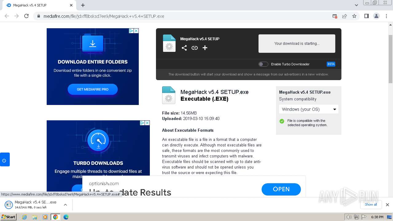This screenshot has width=393, height=221.
Task: Expand the download item options chevron
Action: point(65,205)
